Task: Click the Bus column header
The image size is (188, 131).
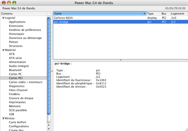Action: point(164,14)
